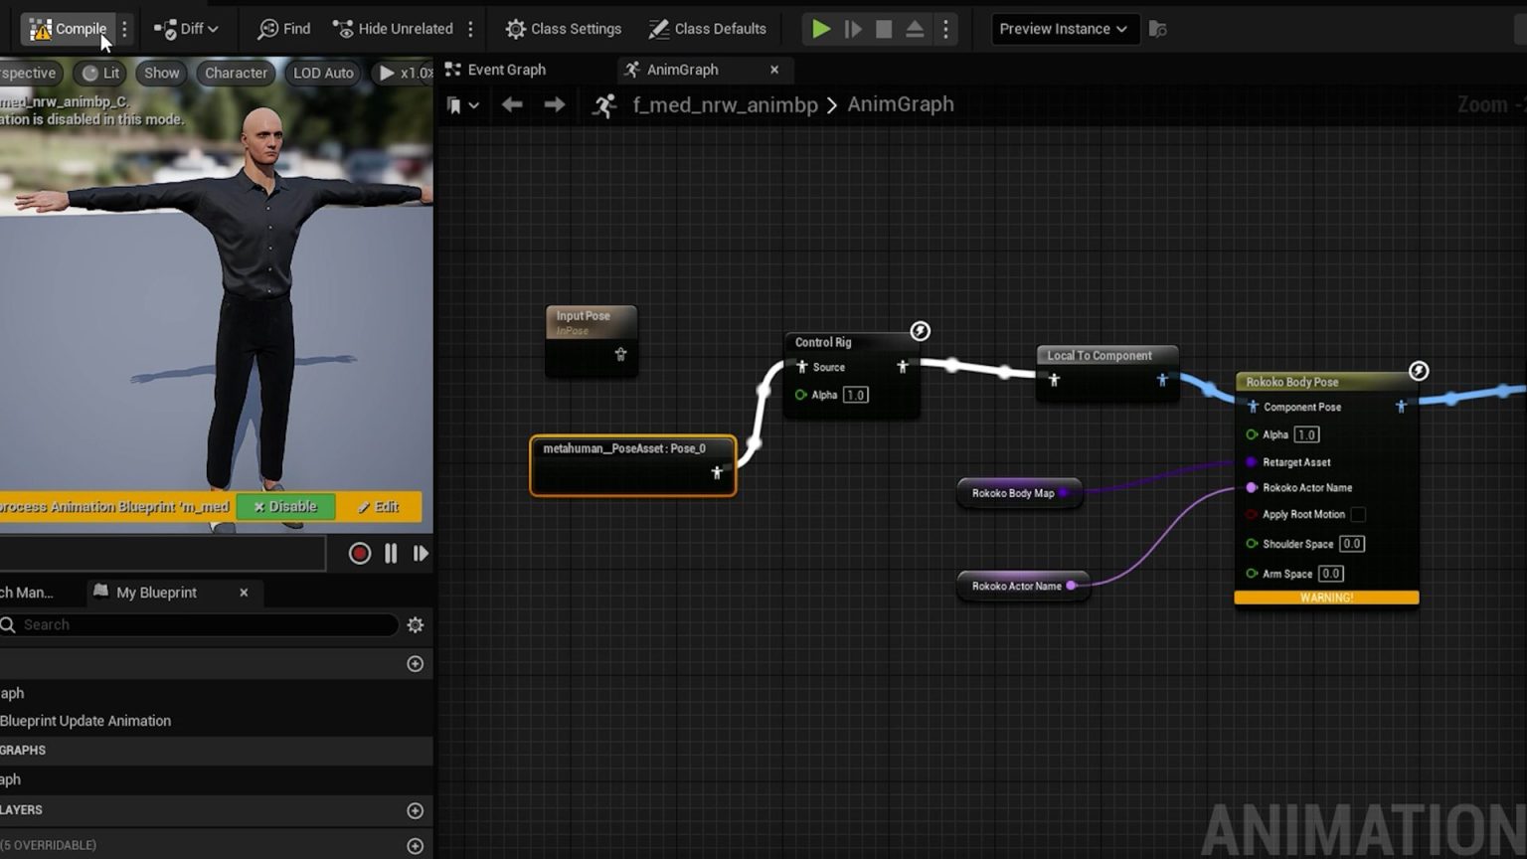Viewport: 1527px width, 859px height.
Task: Click Rokoko Body Pose lightning icon
Action: 1419,371
